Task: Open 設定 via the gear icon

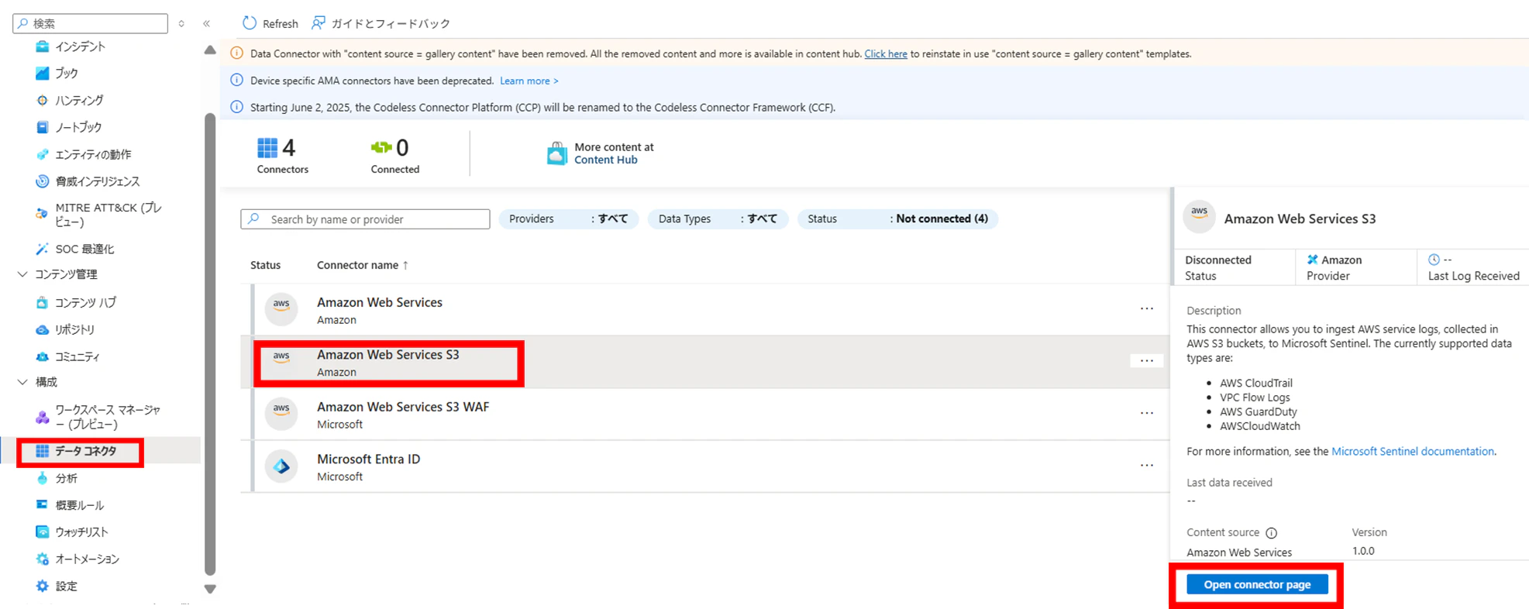Action: point(42,586)
